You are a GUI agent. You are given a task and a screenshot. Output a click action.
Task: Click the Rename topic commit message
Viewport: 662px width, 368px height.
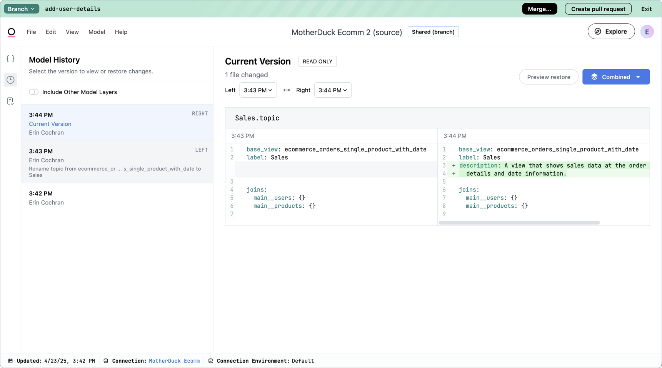tap(115, 172)
